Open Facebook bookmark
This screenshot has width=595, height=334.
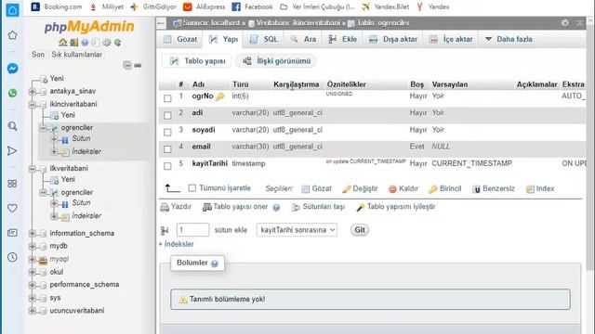point(252,6)
